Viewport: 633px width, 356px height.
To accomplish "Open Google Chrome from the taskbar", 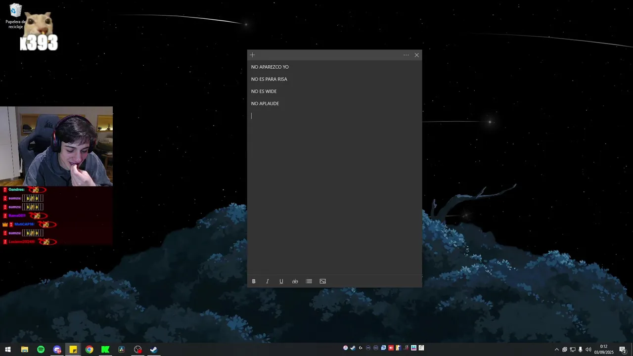I will coord(89,350).
